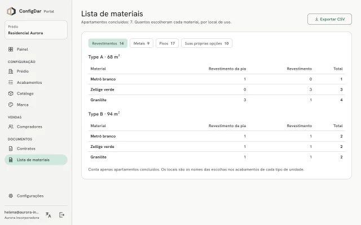Click Granilite row in Type B

217,157
